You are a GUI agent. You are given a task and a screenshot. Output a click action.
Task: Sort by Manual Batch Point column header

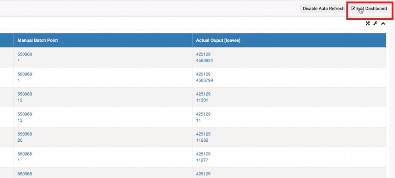click(38, 40)
